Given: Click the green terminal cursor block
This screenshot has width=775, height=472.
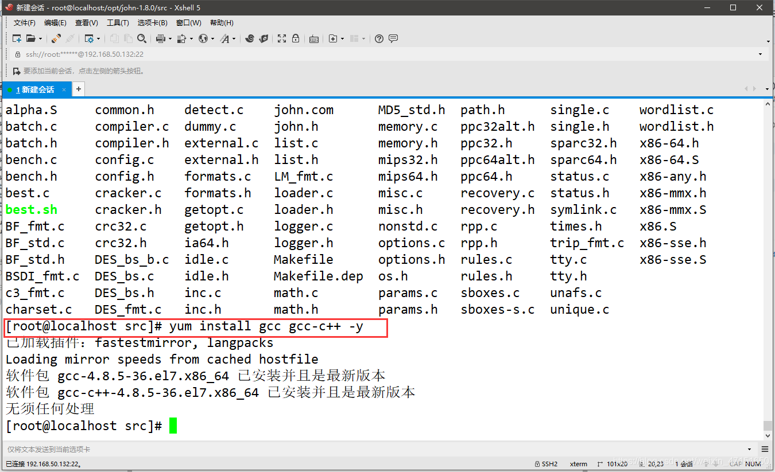Looking at the screenshot, I should pyautogui.click(x=173, y=426).
